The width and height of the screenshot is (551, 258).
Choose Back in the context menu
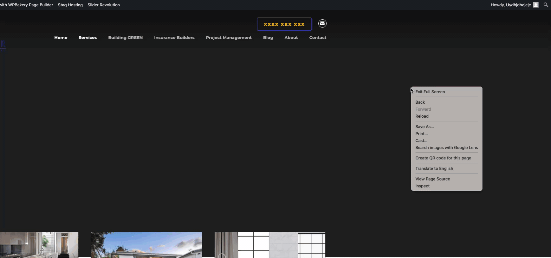[x=420, y=102]
